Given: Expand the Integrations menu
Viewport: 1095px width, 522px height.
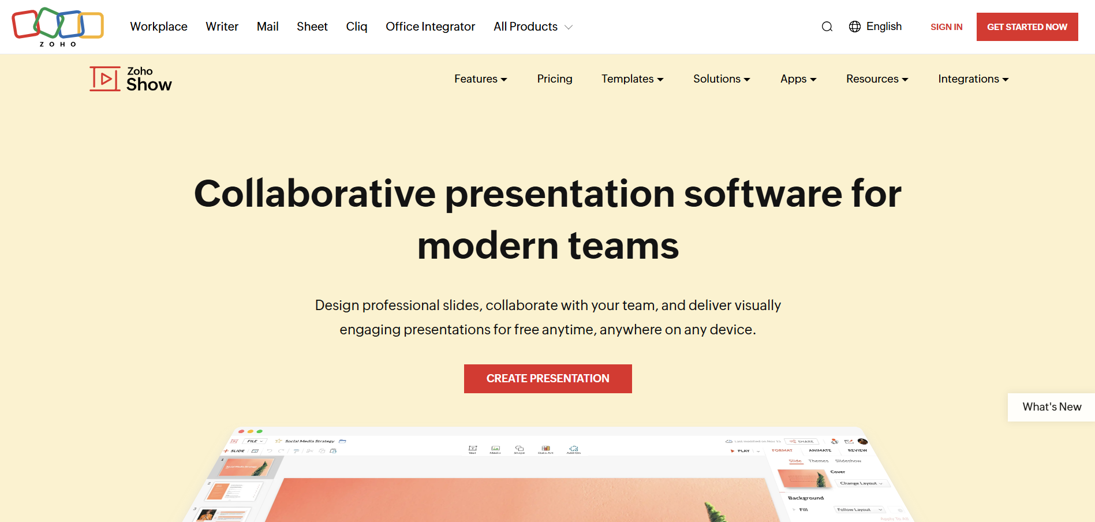Looking at the screenshot, I should 973,79.
